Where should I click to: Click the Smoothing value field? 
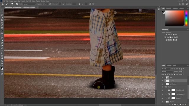pos(74,4)
